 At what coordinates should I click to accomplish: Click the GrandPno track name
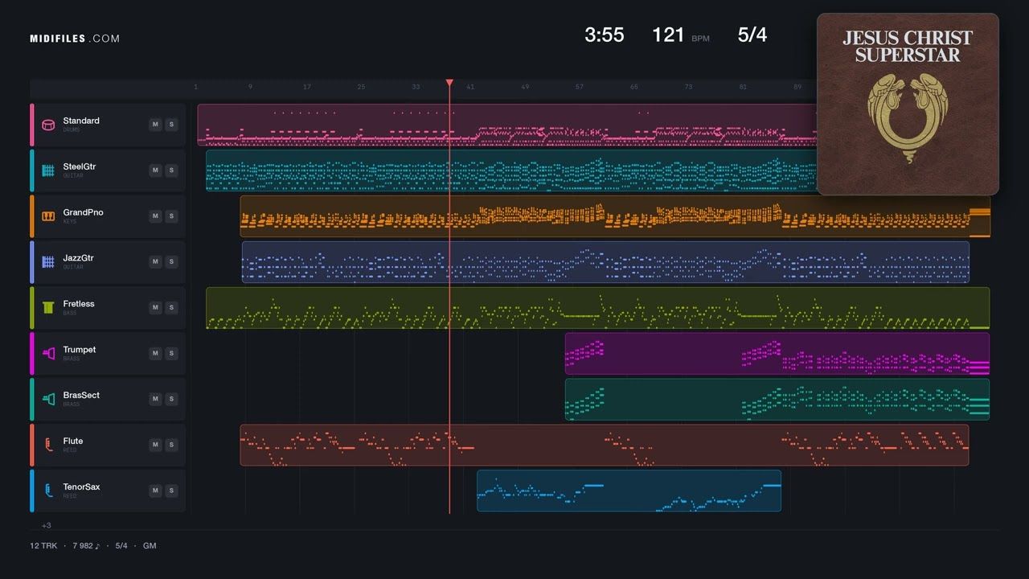[x=83, y=212]
